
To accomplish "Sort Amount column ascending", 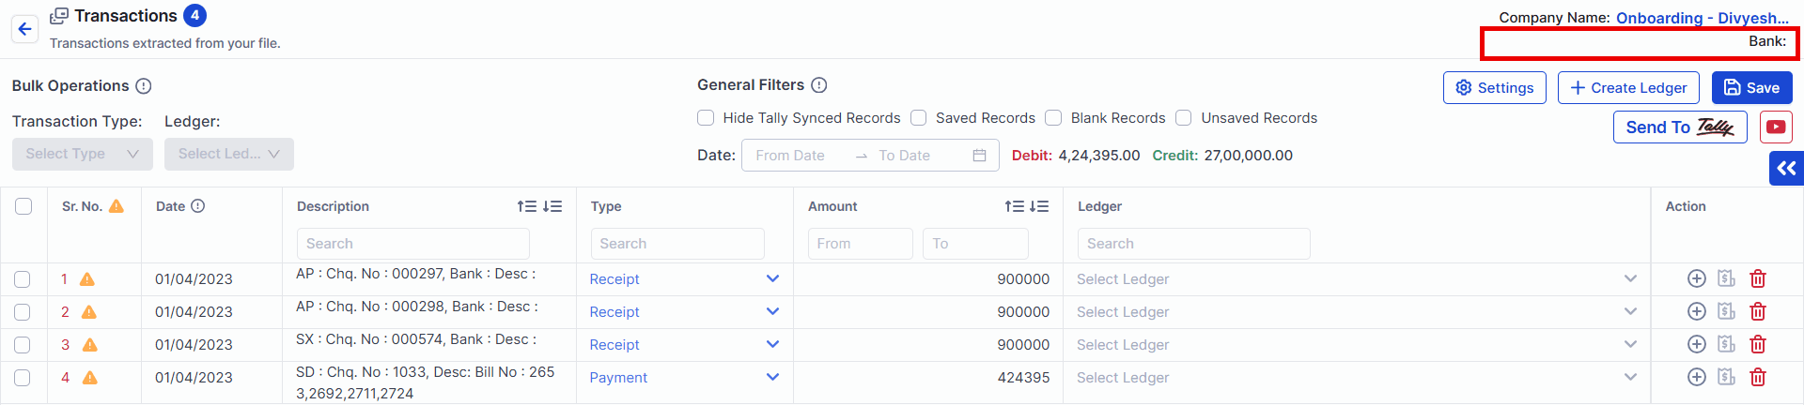I will (1015, 206).
